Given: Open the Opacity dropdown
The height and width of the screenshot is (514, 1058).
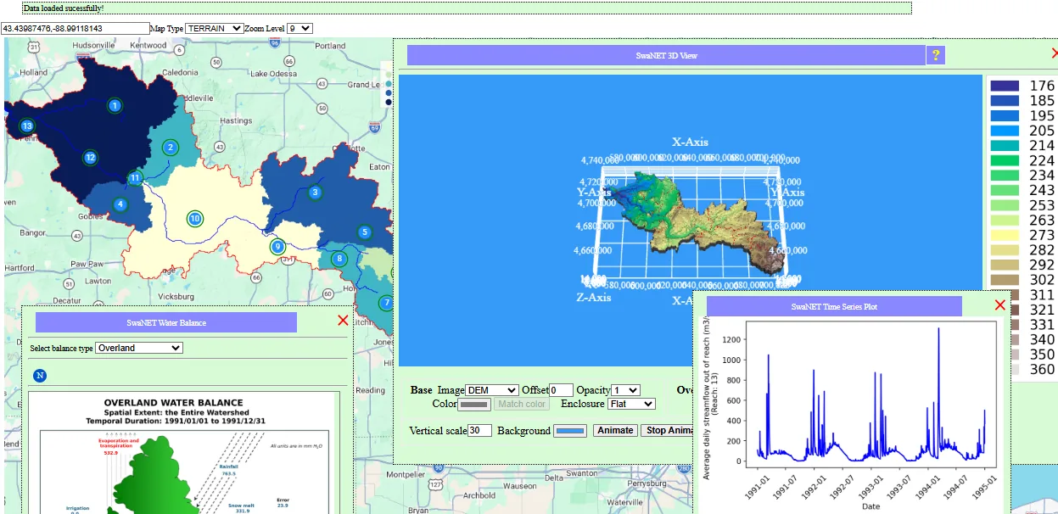Looking at the screenshot, I should click(x=626, y=390).
